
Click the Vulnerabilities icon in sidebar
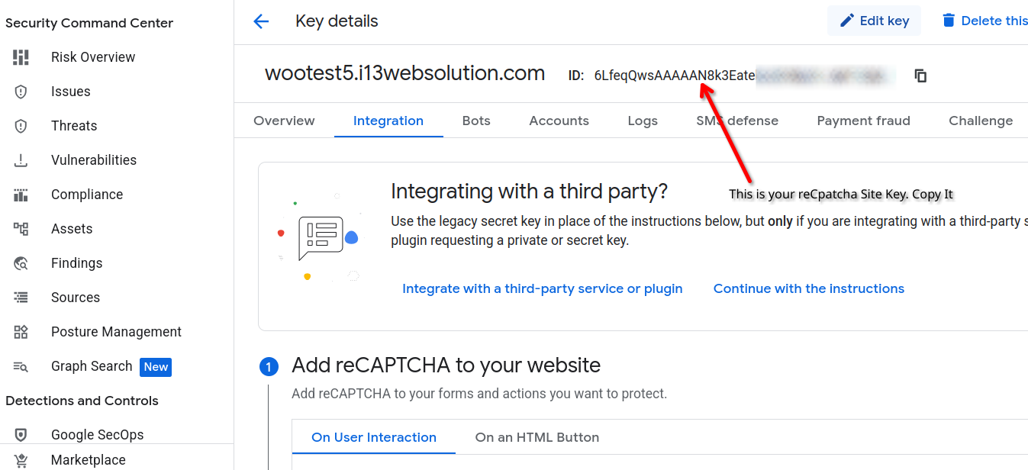coord(21,160)
